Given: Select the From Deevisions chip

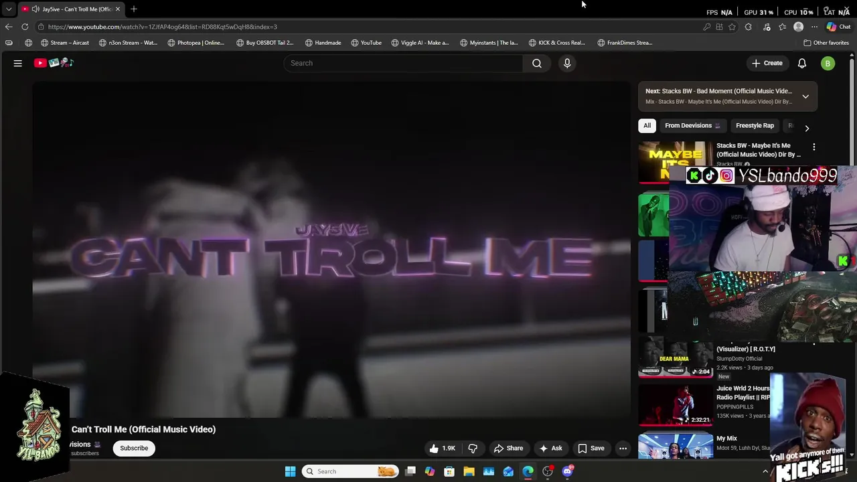Looking at the screenshot, I should pyautogui.click(x=692, y=126).
